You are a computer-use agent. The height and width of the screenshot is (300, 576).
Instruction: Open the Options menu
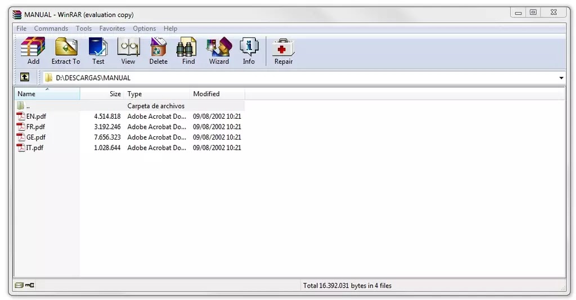(145, 28)
